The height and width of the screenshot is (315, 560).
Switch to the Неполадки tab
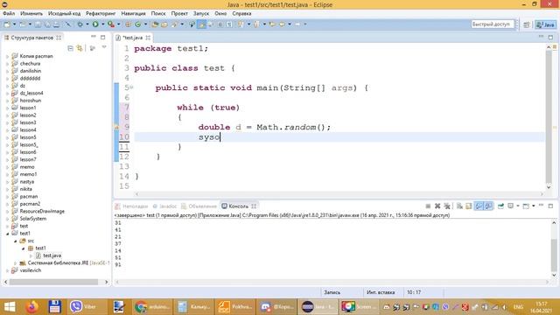(x=131, y=206)
